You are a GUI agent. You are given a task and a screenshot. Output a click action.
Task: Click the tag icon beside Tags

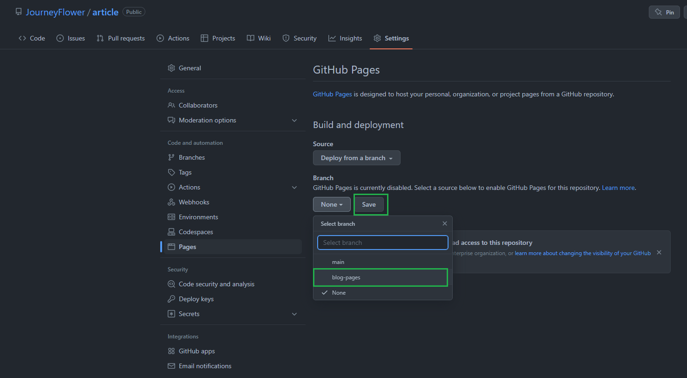pyautogui.click(x=171, y=172)
